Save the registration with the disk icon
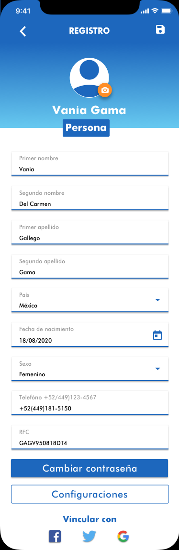The height and width of the screenshot is (550, 179). click(x=160, y=29)
